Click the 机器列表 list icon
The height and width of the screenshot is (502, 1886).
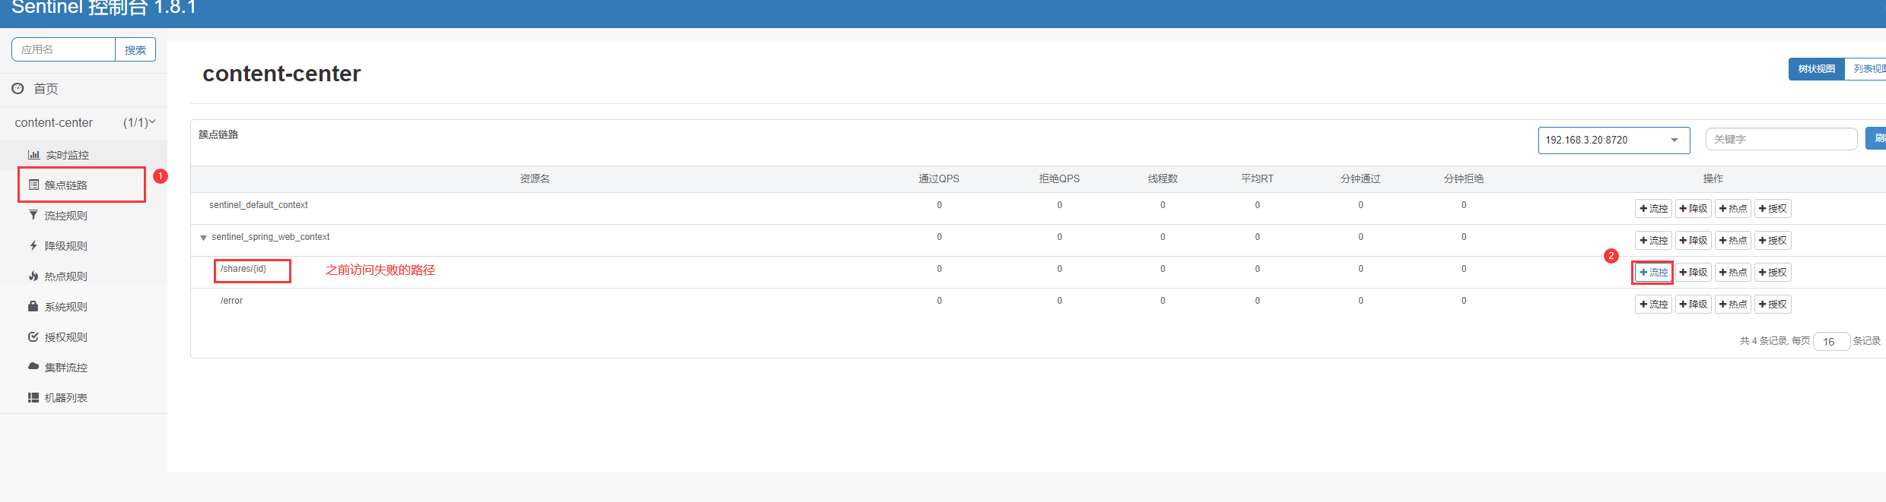[33, 397]
